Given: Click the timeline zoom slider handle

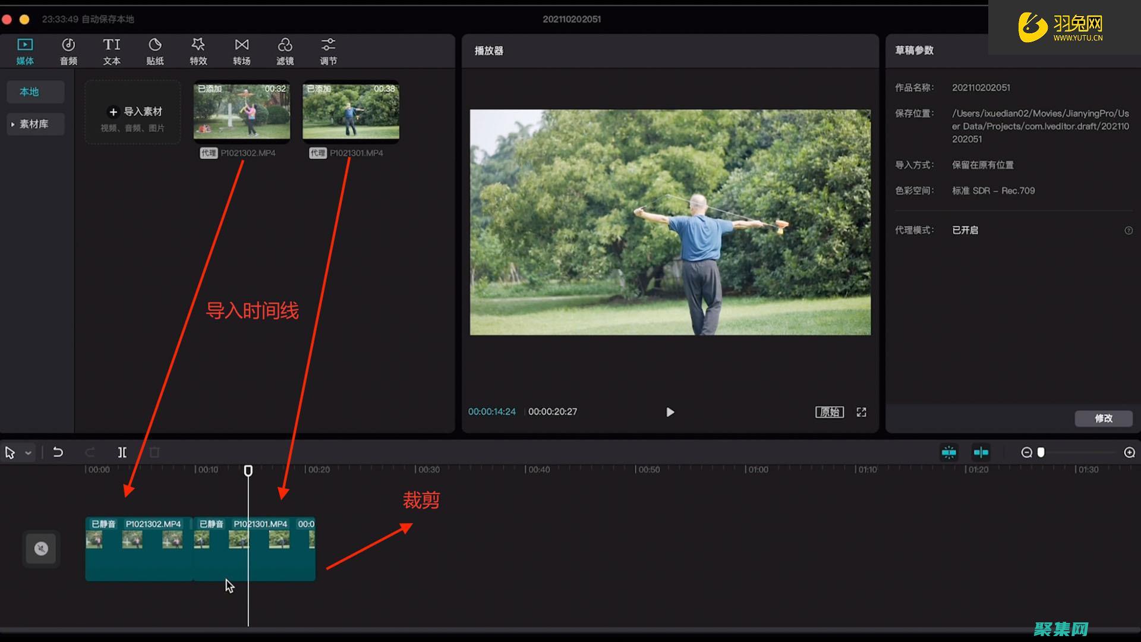Looking at the screenshot, I should 1041,452.
